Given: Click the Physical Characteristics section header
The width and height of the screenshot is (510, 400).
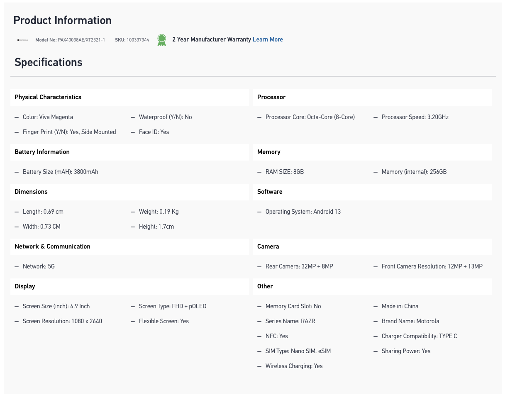Looking at the screenshot, I should pyautogui.click(x=48, y=97).
